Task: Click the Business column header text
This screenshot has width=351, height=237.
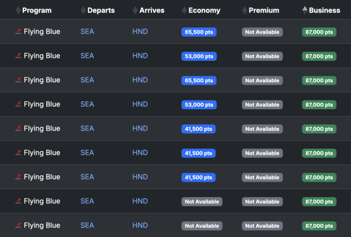Action: (324, 11)
